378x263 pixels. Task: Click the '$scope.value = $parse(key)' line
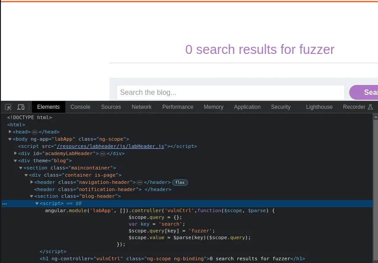click(x=190, y=237)
